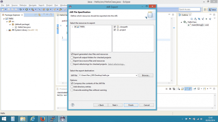Click Hide Local Types icon in Outline
The width and height of the screenshot is (218, 122).
(210, 19)
